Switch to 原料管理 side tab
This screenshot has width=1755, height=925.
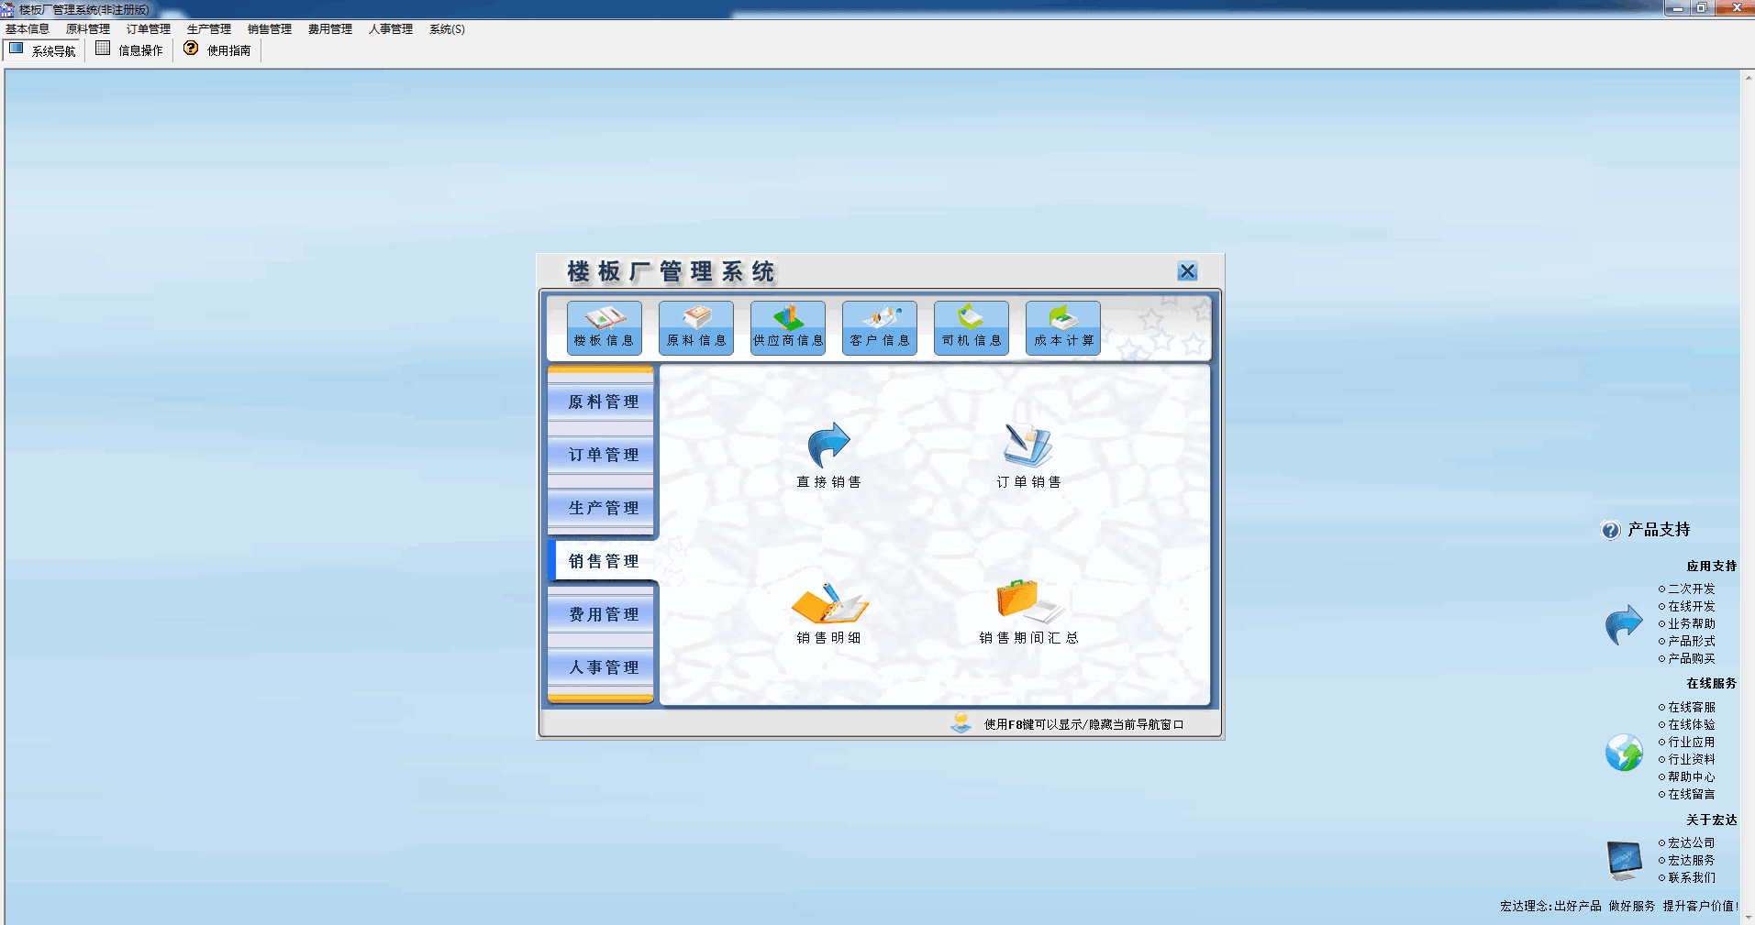click(x=602, y=402)
